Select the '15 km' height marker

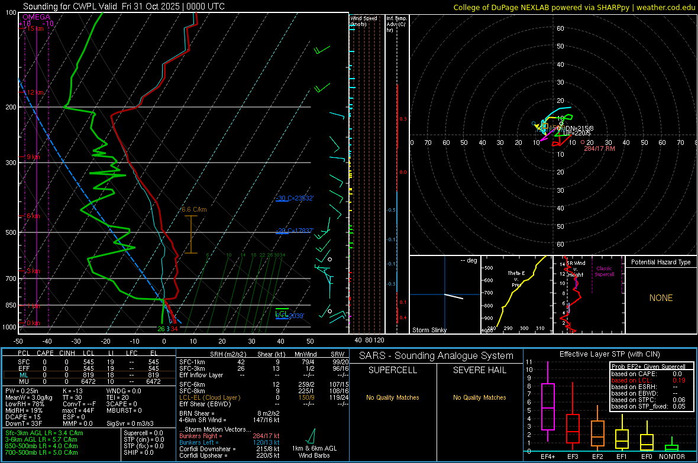pos(35,28)
